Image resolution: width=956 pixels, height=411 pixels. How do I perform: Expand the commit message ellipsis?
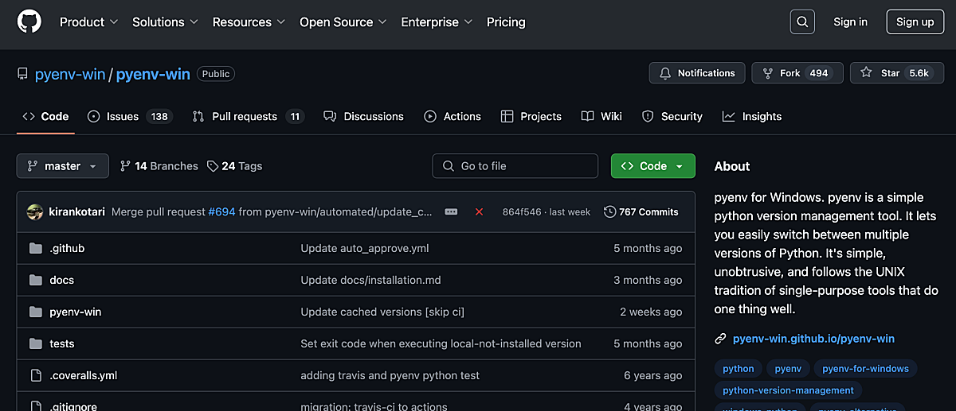pos(451,212)
